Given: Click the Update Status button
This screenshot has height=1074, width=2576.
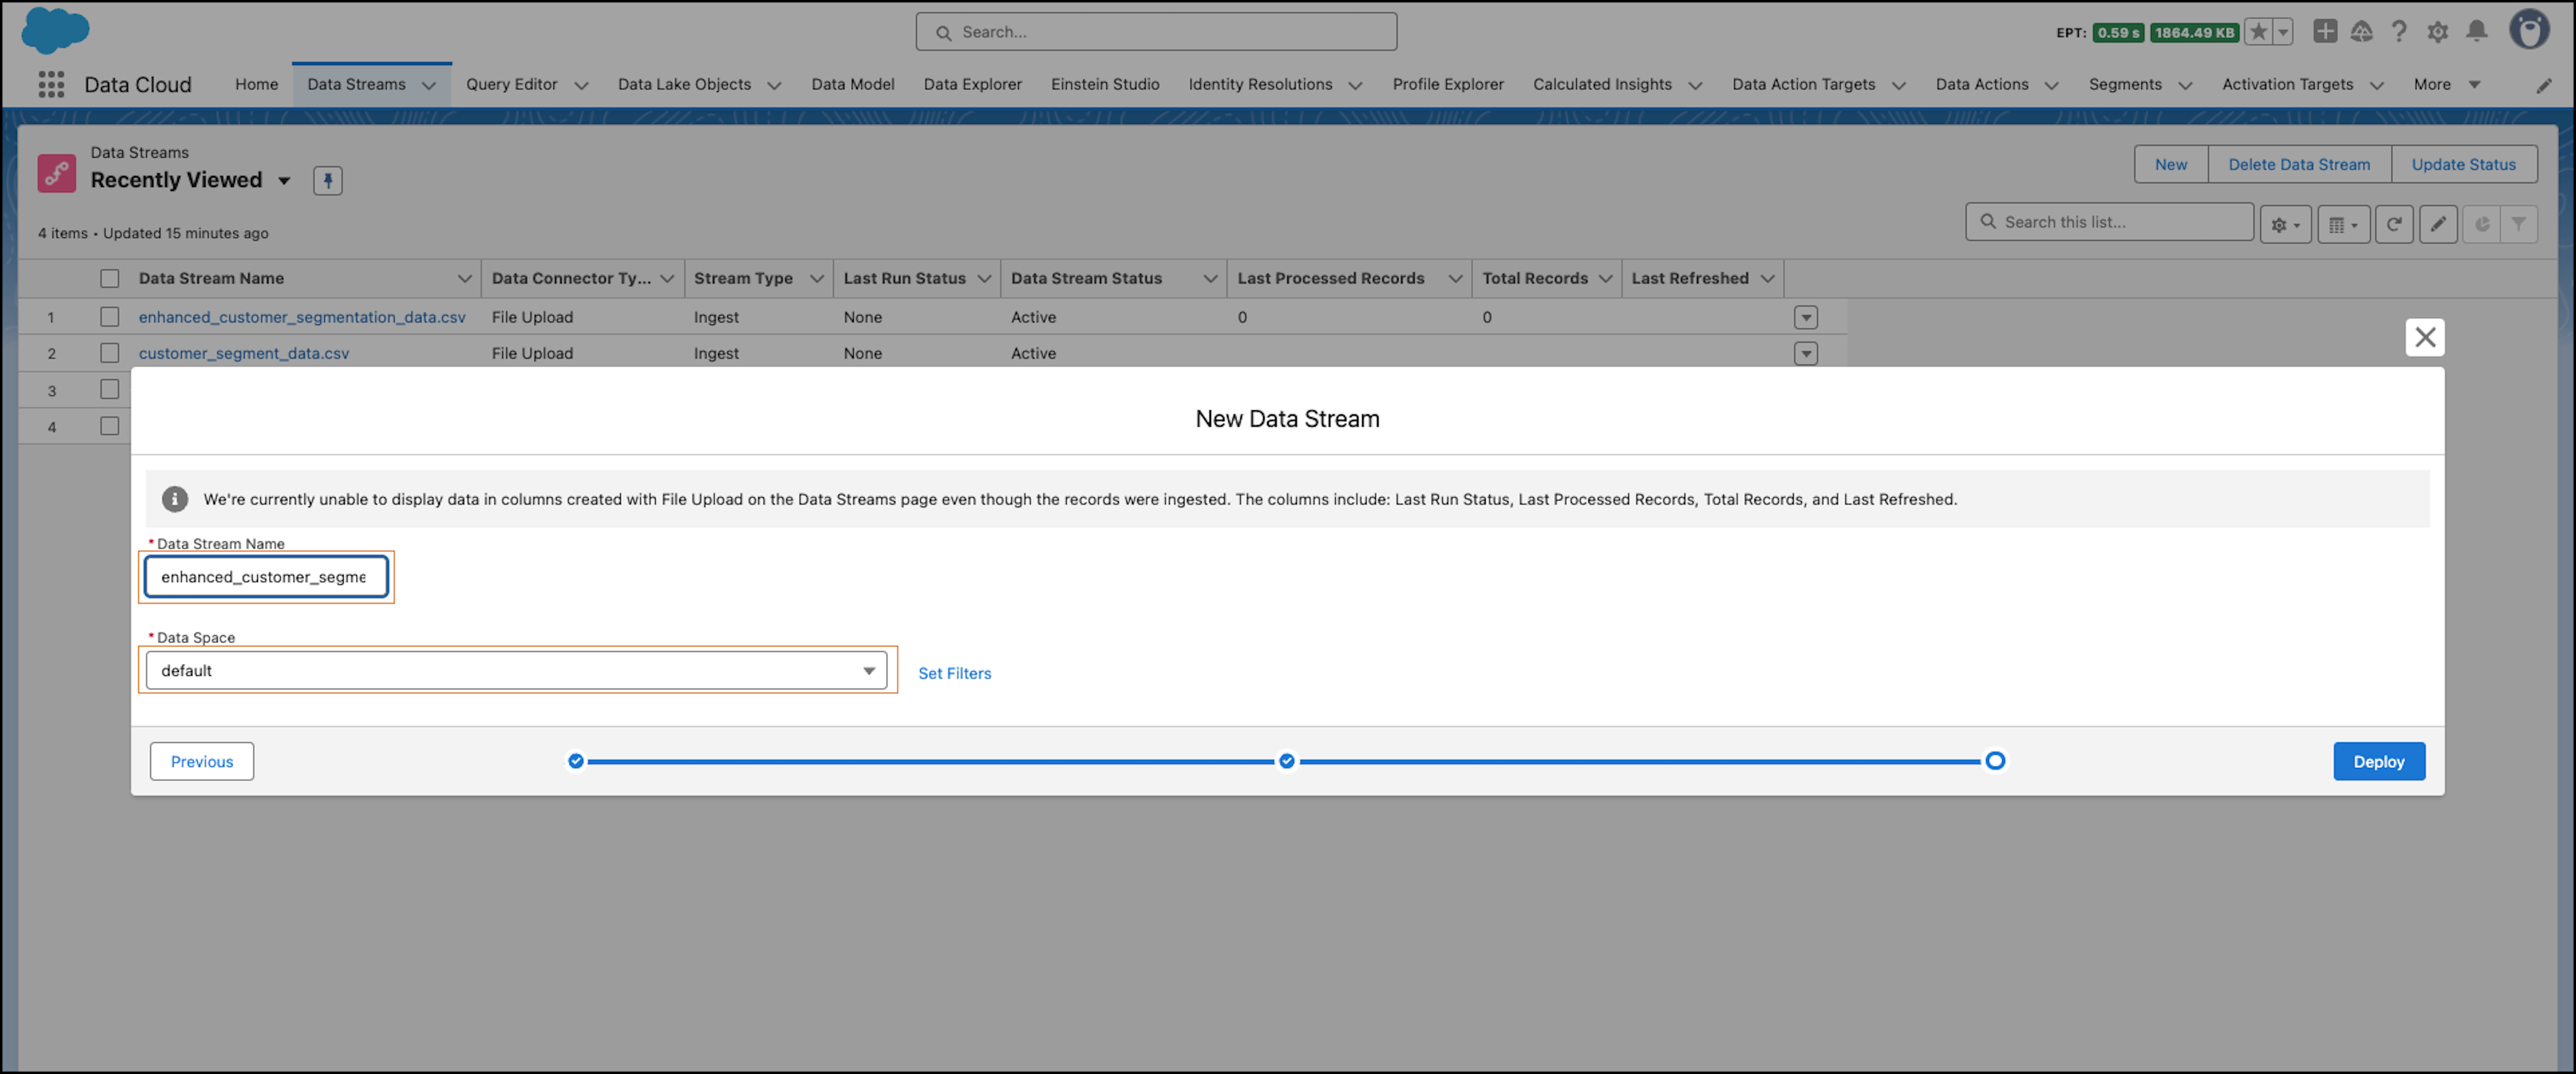Looking at the screenshot, I should pyautogui.click(x=2463, y=165).
